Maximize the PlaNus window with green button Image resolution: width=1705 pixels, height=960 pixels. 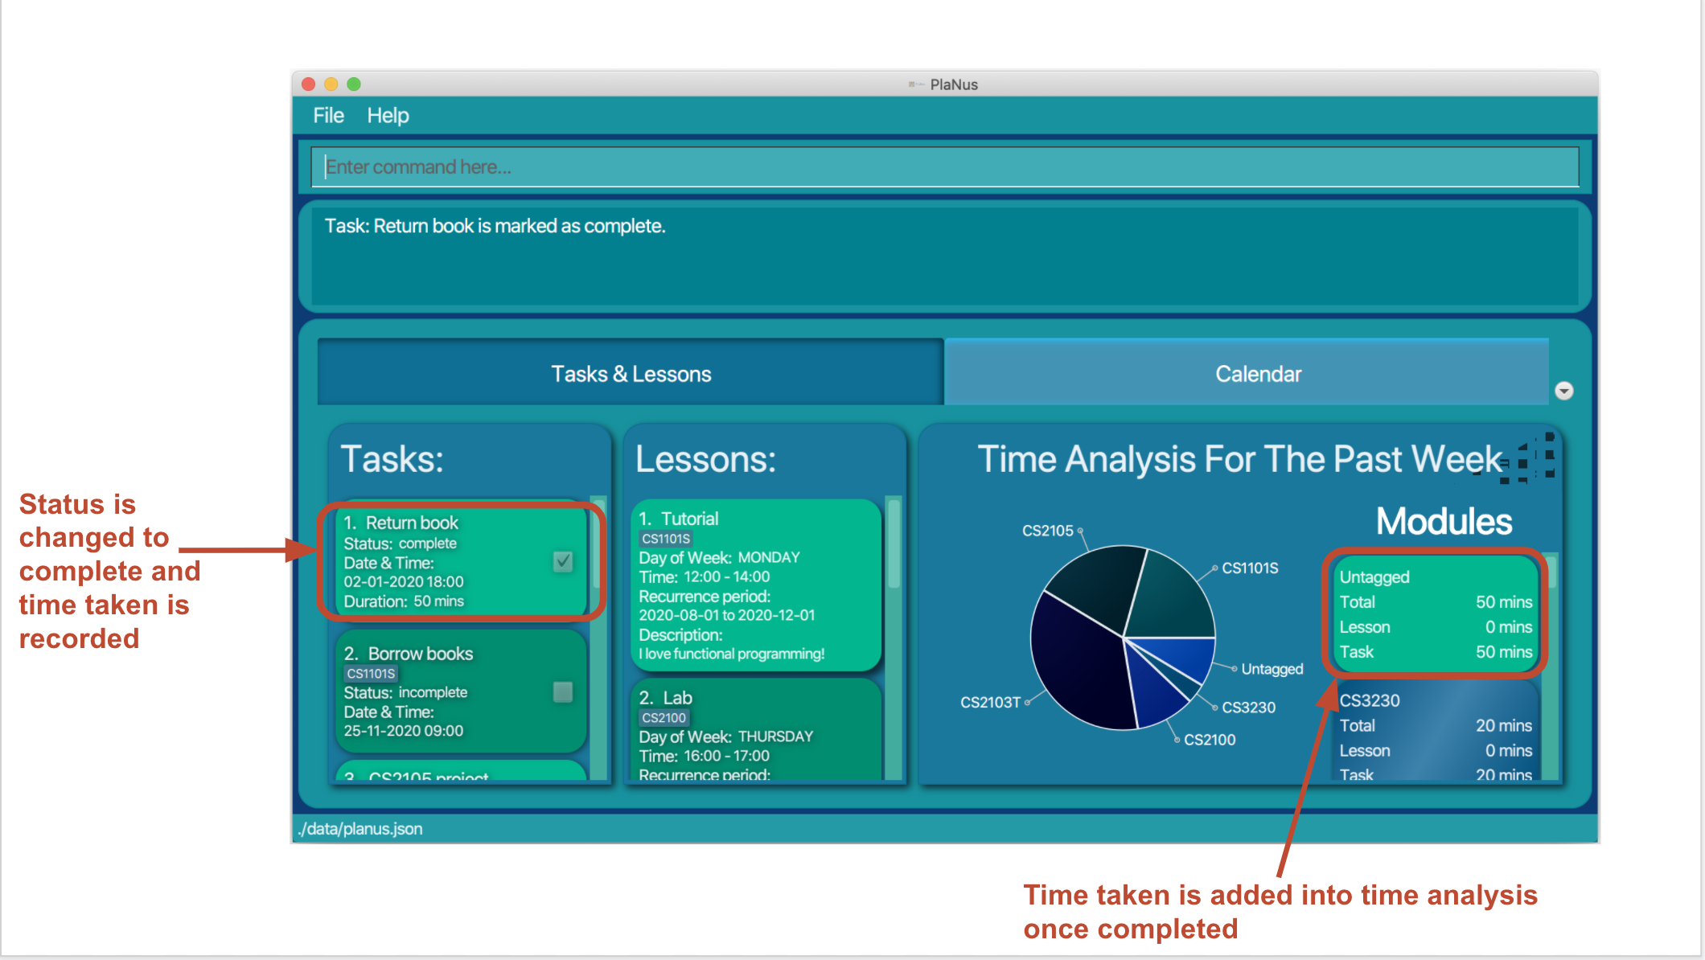click(x=354, y=84)
